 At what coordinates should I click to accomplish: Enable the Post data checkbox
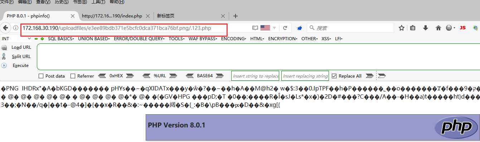point(41,76)
